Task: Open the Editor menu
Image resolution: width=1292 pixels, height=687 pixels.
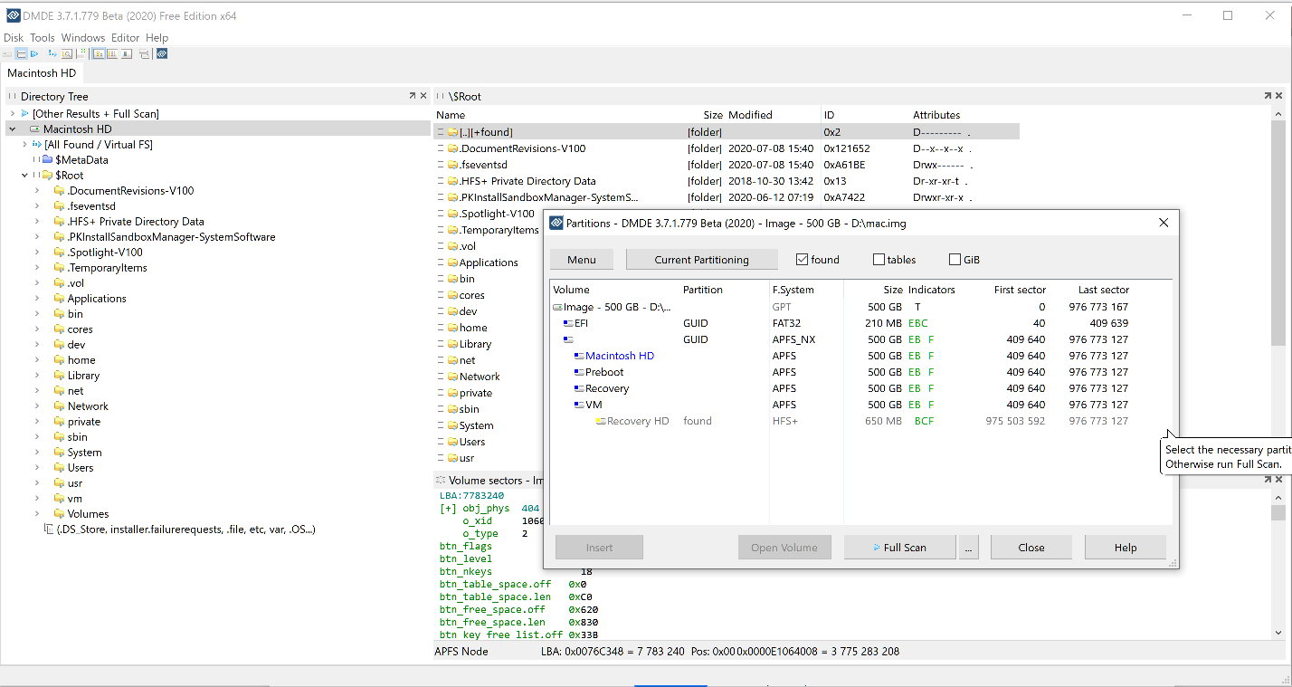Action: (126, 38)
